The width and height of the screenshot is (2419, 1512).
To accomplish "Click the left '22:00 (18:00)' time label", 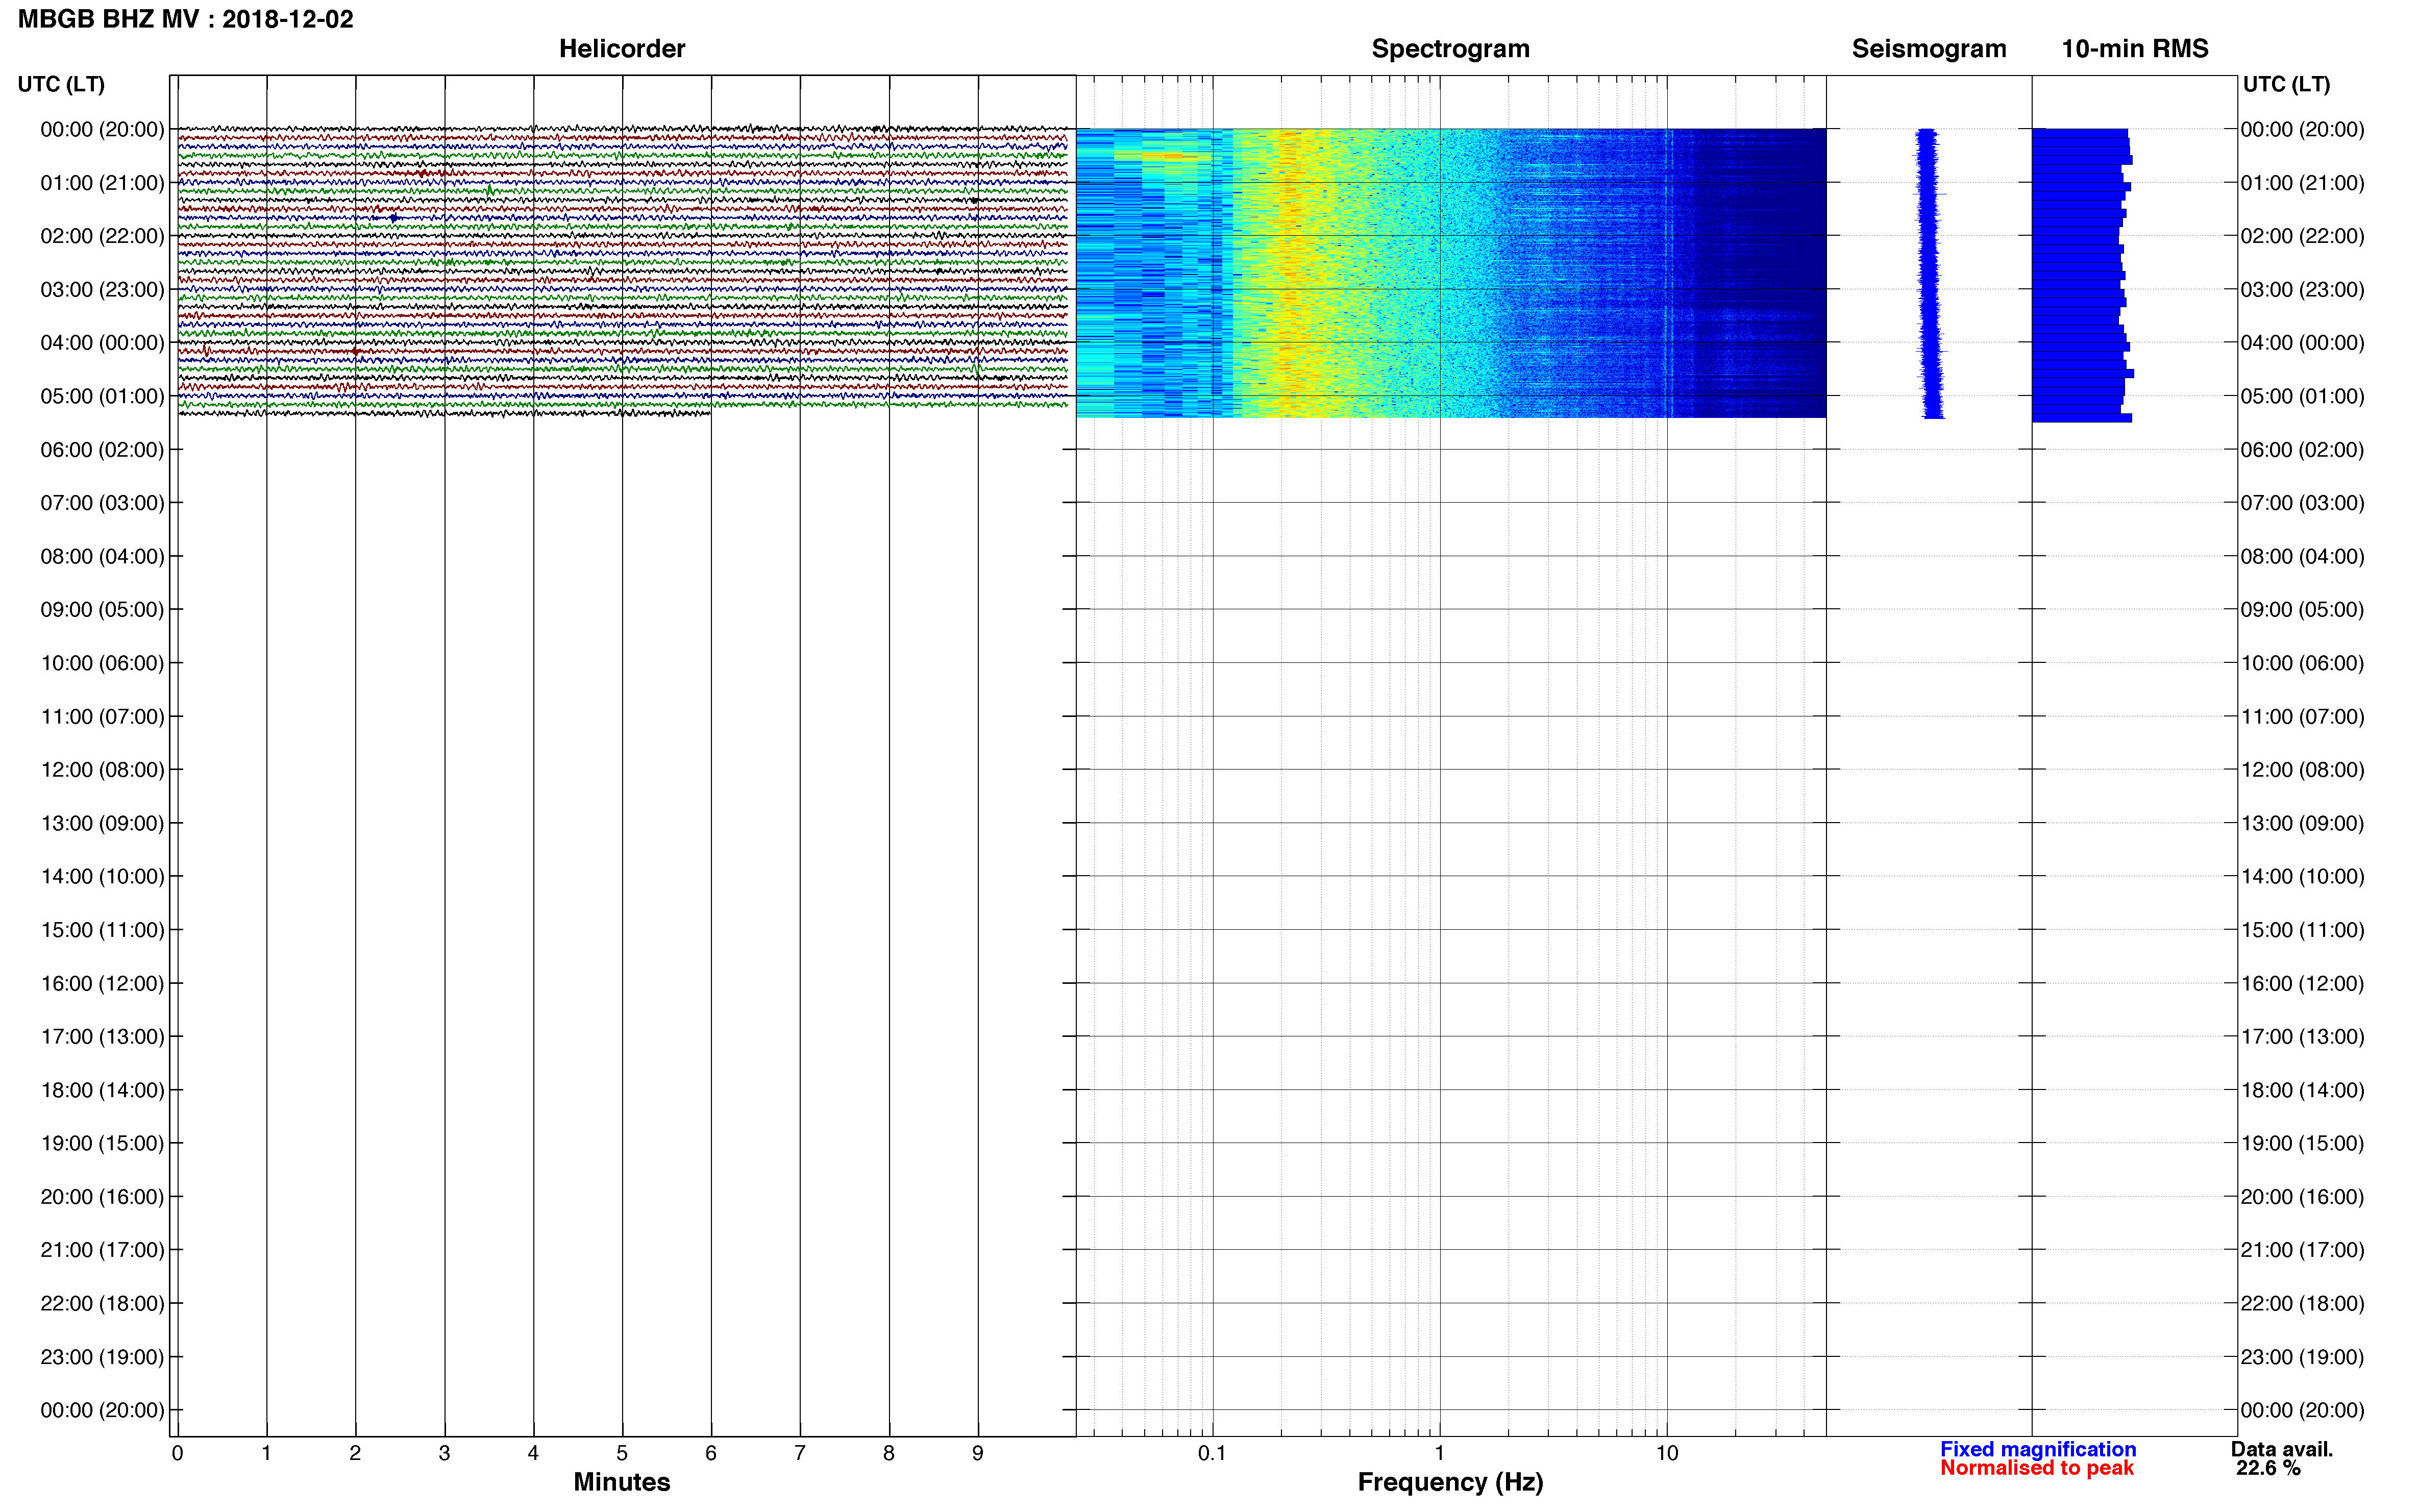I will (x=102, y=1303).
